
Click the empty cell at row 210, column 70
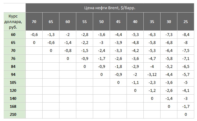(x=34, y=115)
